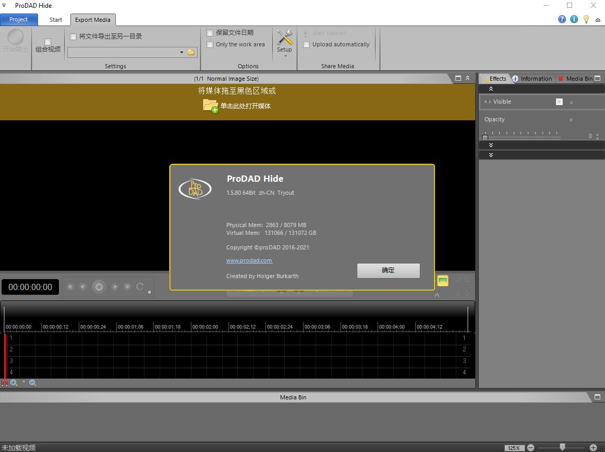Viewport: 605px width, 452px height.
Task: Check the Only the work area option
Action: pos(210,45)
